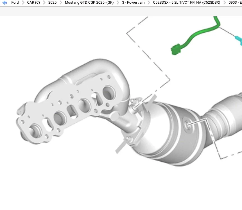This screenshot has height=210, width=242.
Task: Open the Ford breadcrumb link
Action: [x=15, y=3]
